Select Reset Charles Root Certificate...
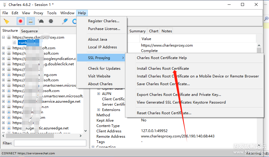The height and width of the screenshot is (157, 269). pos(164,113)
